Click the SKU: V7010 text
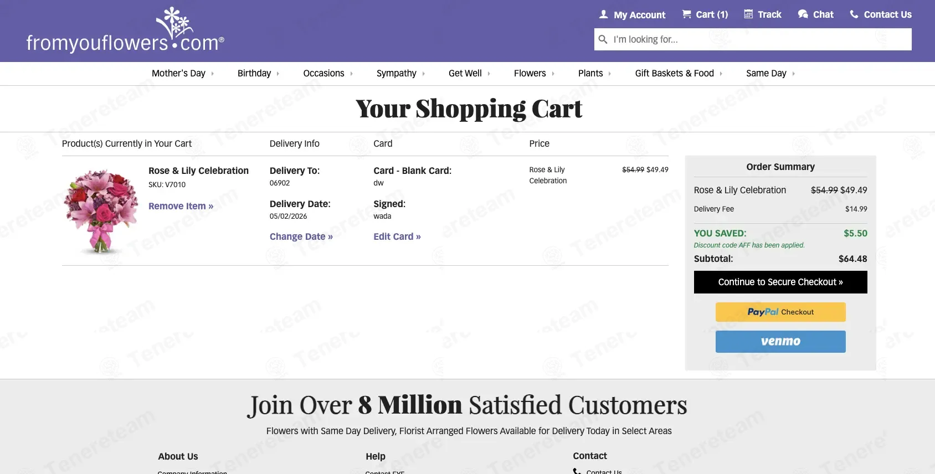This screenshot has height=474, width=935. [x=167, y=184]
